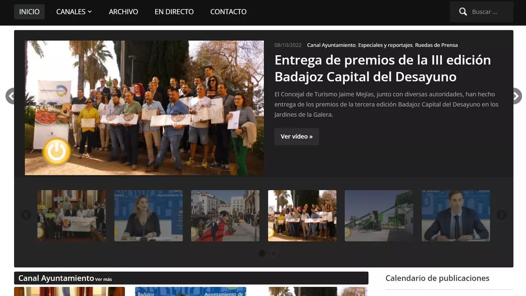The image size is (526, 296).
Task: Expand the Canales dropdown menu
Action: 74,12
